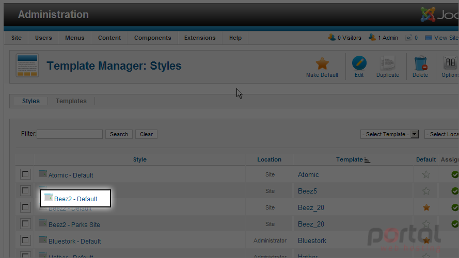Click the preview icon beside Beez2 - Parks Site
The image size is (459, 258).
tap(43, 223)
